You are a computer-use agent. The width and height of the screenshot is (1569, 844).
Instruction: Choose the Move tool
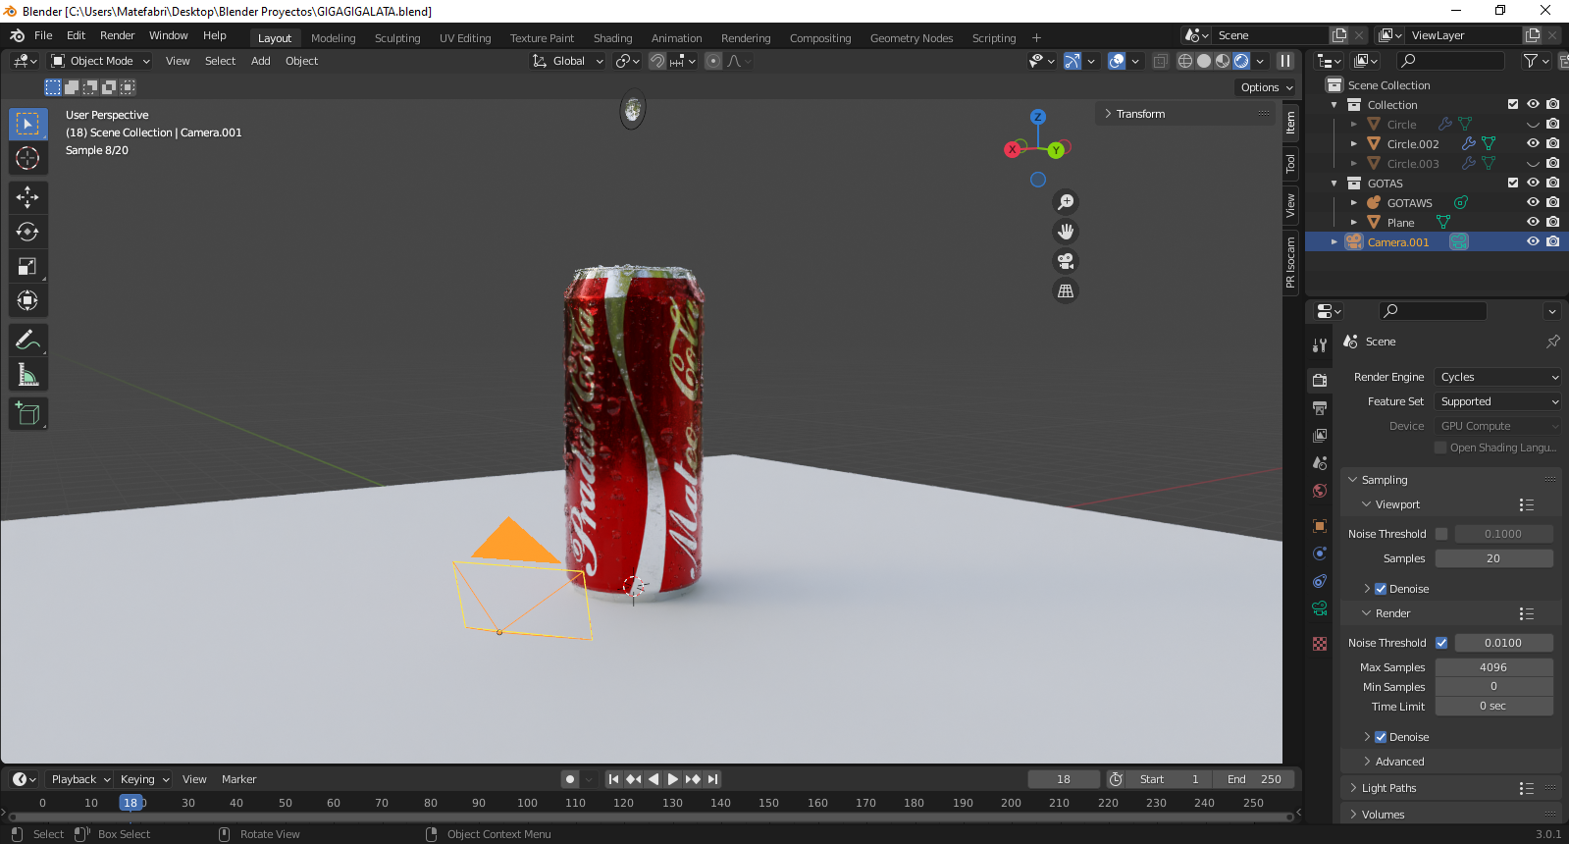coord(27,197)
